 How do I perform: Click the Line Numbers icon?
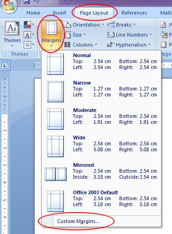[111, 35]
